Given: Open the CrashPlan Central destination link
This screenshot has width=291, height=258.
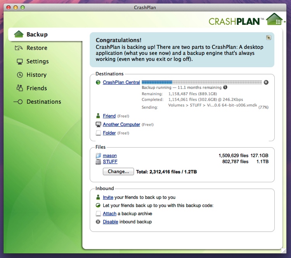Looking at the screenshot, I should (x=121, y=82).
